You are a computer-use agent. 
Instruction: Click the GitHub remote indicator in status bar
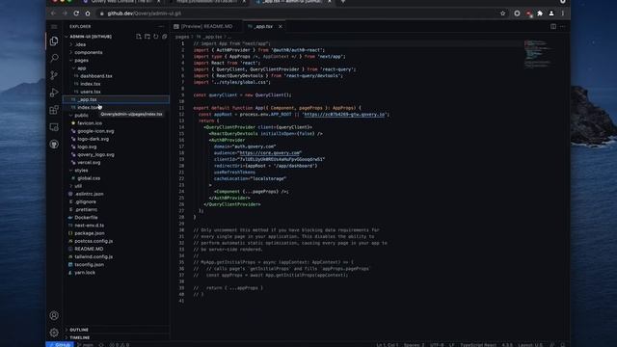point(60,345)
